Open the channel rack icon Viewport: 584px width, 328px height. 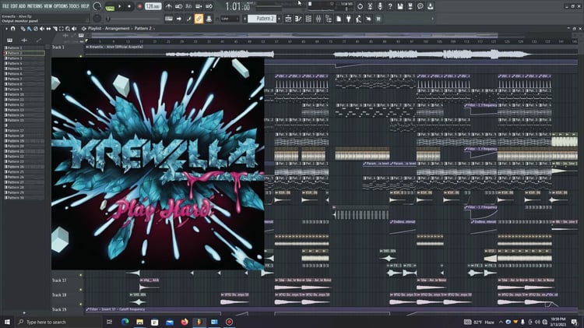coord(308,19)
